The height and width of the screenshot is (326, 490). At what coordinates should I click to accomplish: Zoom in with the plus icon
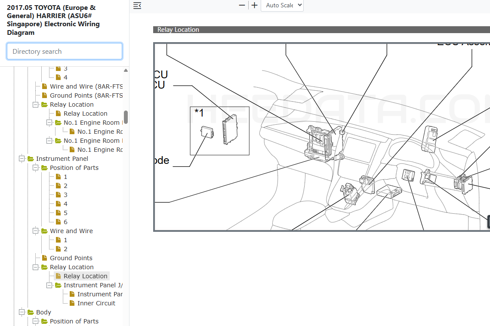[x=254, y=5]
